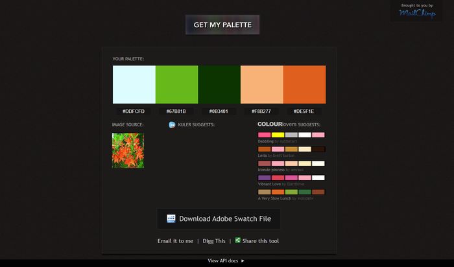Click the swatch file icon on Download button
This screenshot has height=267, width=454.
coord(171,219)
